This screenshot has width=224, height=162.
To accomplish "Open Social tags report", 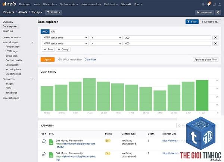I will (12, 56).
